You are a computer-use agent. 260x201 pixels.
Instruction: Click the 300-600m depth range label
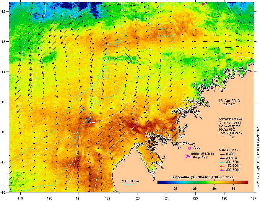233,170
